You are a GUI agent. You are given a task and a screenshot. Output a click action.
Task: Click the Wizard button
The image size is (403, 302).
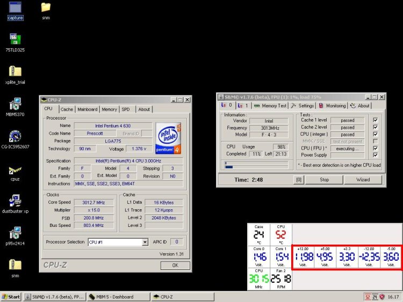tap(363, 180)
